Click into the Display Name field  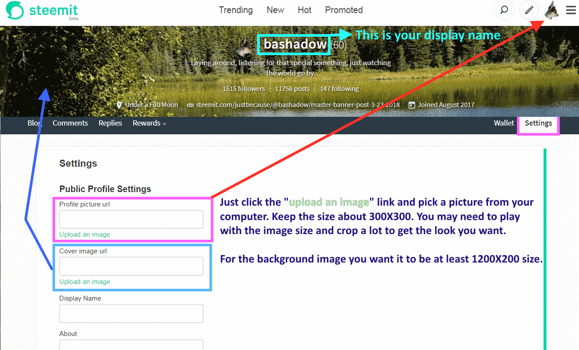[131, 314]
